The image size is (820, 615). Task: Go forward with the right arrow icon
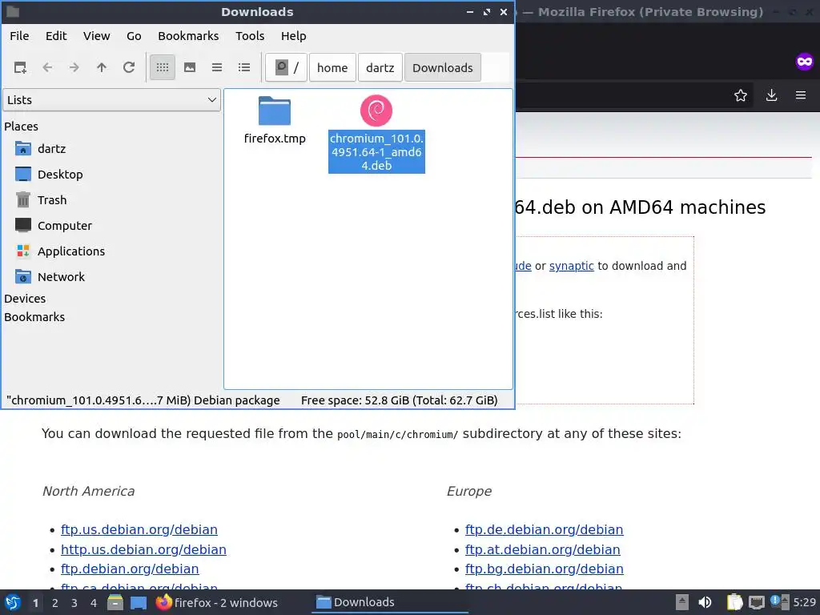tap(74, 67)
